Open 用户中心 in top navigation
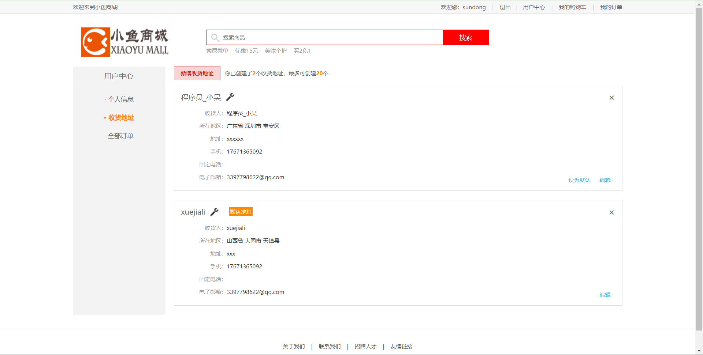Image resolution: width=703 pixels, height=355 pixels. (x=534, y=7)
